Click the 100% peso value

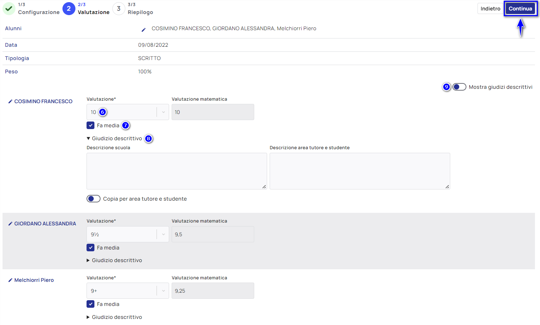[x=145, y=72]
